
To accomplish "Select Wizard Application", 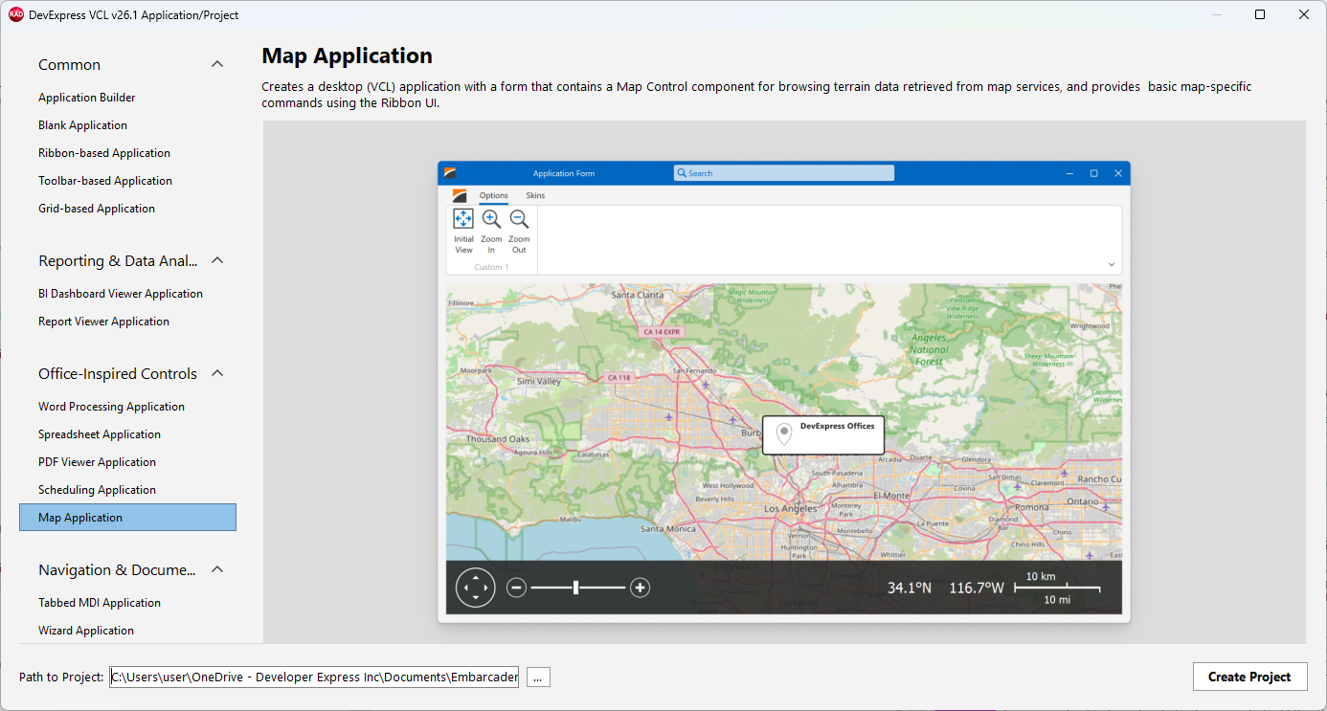I will [x=86, y=631].
